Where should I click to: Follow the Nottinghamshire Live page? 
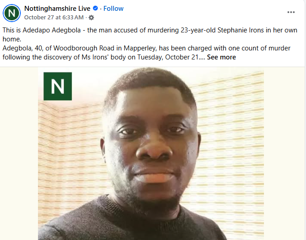113,9
